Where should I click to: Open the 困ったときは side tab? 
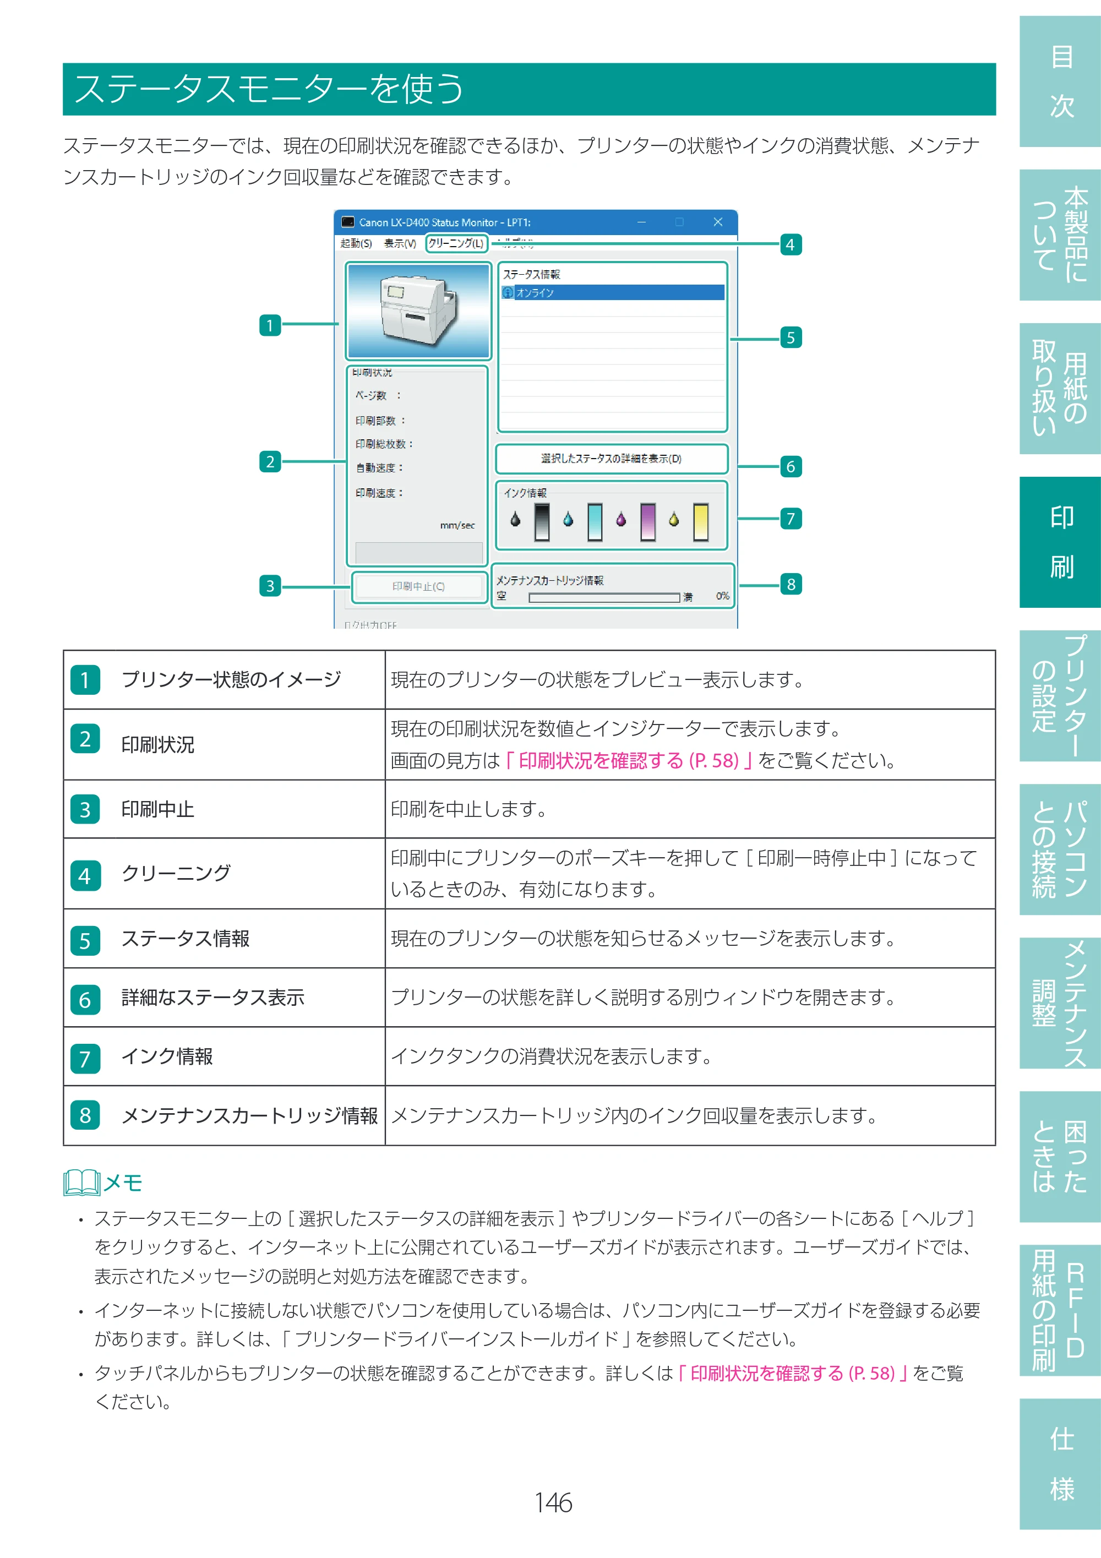pyautogui.click(x=1060, y=1157)
